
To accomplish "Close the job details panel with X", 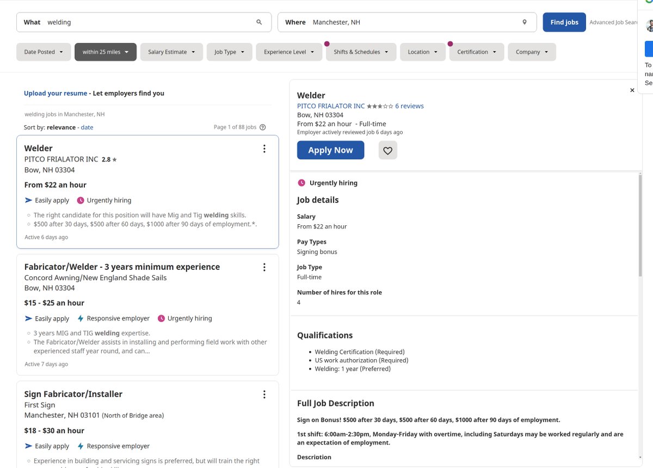I will pos(632,90).
